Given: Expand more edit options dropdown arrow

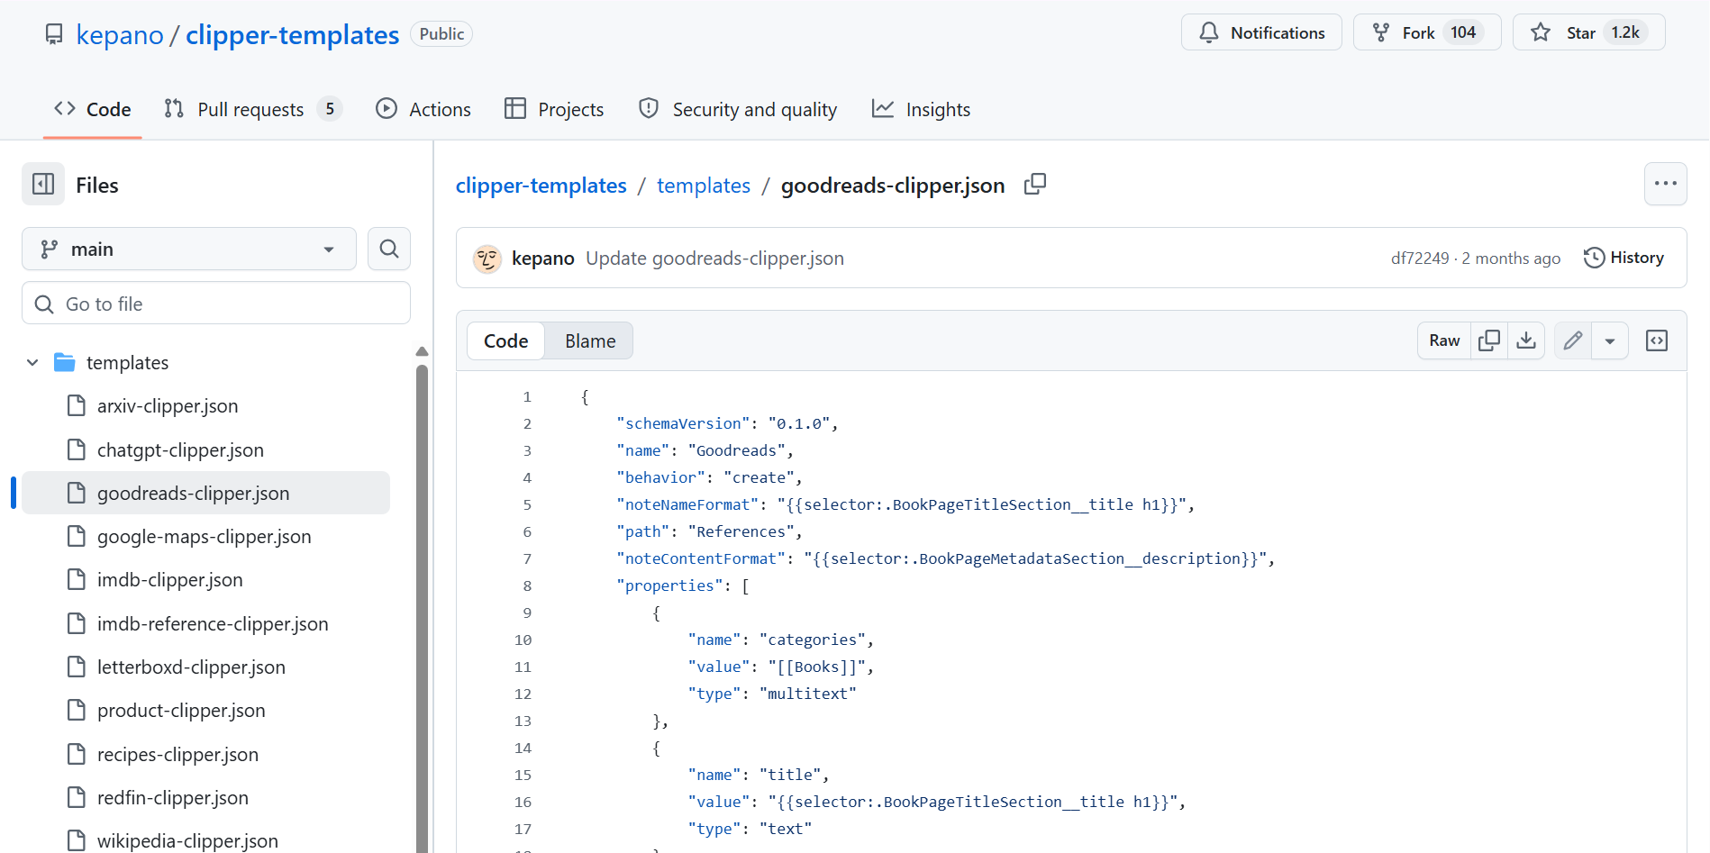Looking at the screenshot, I should 1609,340.
